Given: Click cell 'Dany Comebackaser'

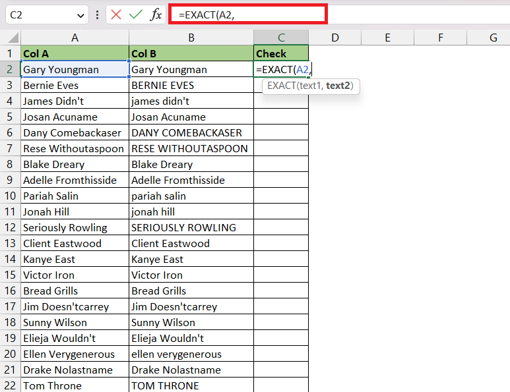Looking at the screenshot, I should [75, 132].
